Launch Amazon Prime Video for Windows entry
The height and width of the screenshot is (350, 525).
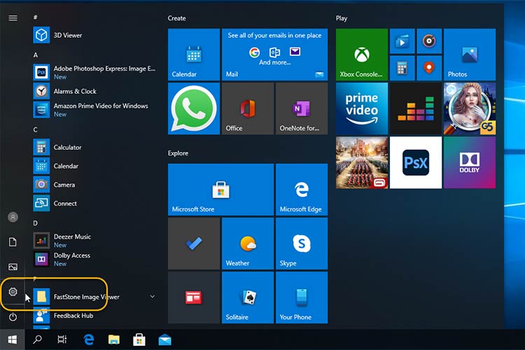(x=94, y=110)
